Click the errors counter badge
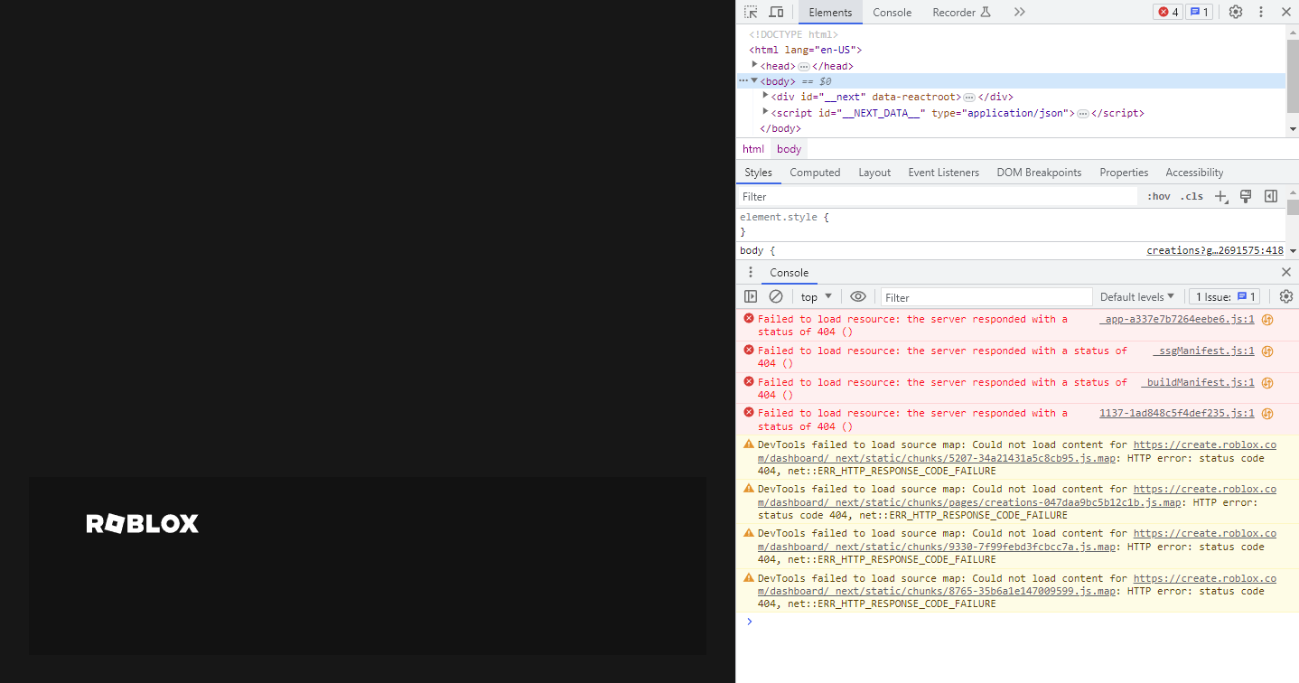The width and height of the screenshot is (1299, 683). [x=1167, y=12]
